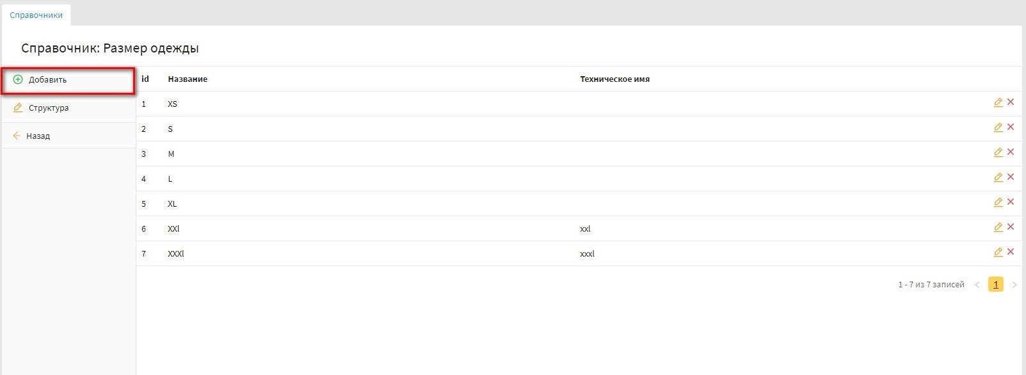Delete the XS size entry
1026x375 pixels.
1011,102
